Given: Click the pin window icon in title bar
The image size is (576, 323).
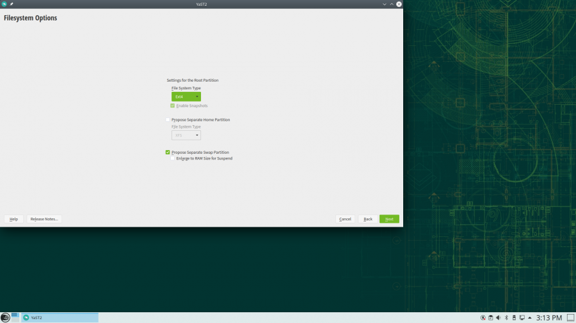Looking at the screenshot, I should [12, 4].
